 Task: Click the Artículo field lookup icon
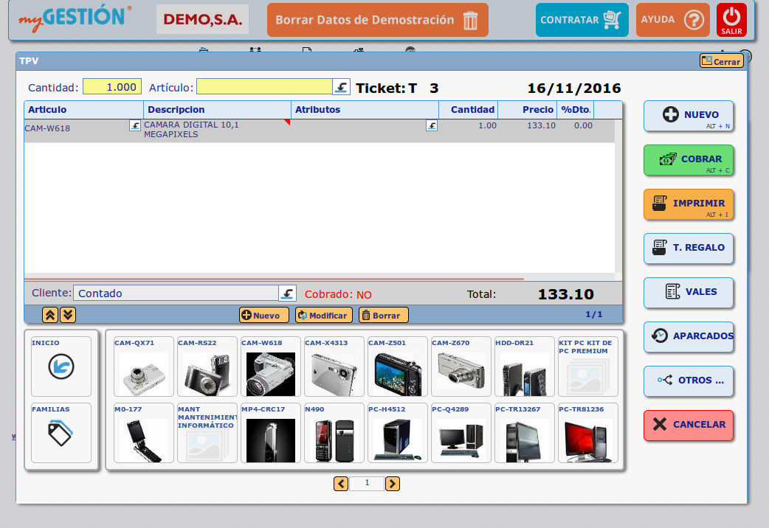pyautogui.click(x=341, y=87)
